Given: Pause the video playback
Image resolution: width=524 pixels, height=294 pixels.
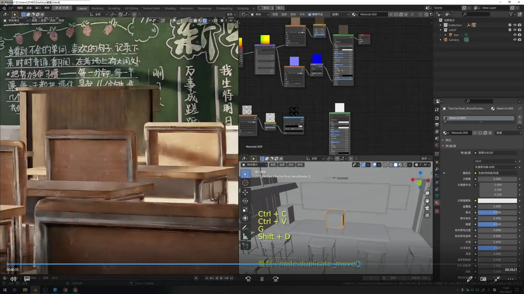Looking at the screenshot, I should [x=262, y=279].
